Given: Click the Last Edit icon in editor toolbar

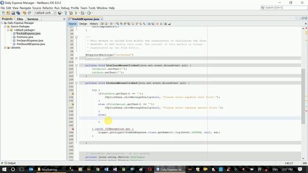Looking at the screenshot, I should 102,24.
